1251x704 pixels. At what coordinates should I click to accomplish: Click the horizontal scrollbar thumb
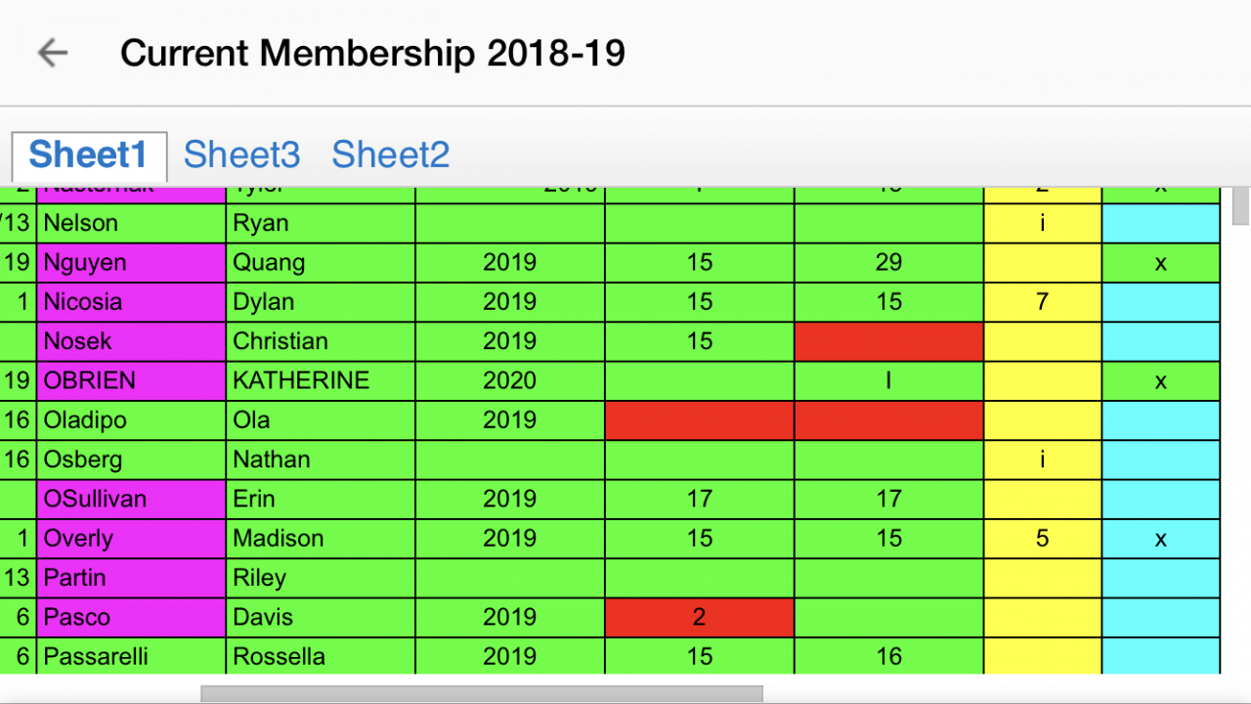pos(481,693)
